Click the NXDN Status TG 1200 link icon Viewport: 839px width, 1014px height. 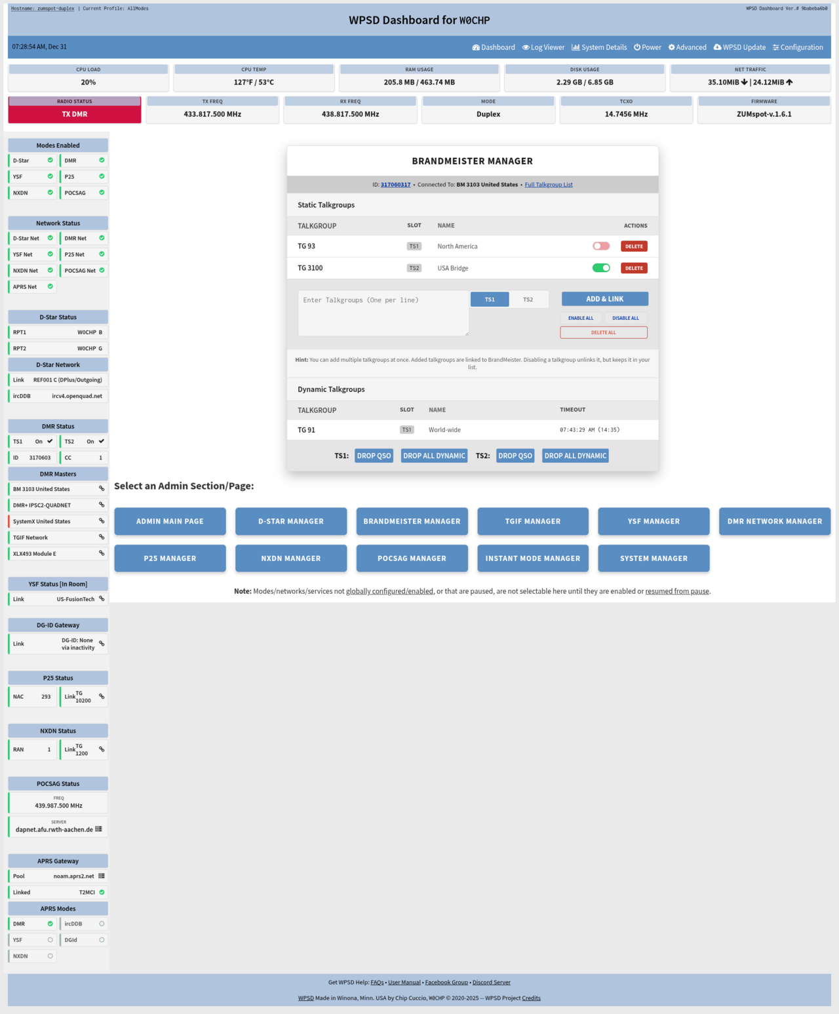click(102, 749)
